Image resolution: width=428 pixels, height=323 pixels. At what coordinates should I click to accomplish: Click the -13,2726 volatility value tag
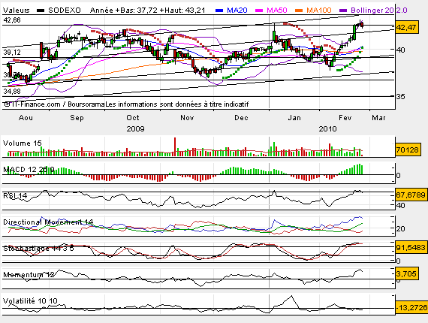(x=411, y=308)
